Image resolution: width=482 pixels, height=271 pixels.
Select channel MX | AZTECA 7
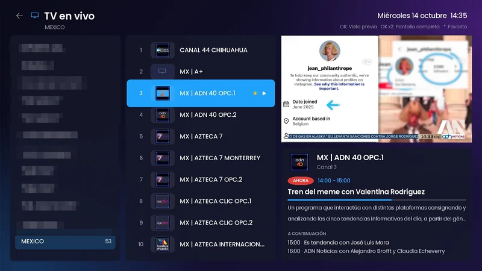pos(201,137)
